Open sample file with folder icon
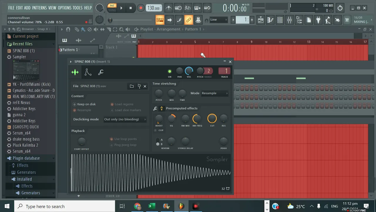 (132, 86)
